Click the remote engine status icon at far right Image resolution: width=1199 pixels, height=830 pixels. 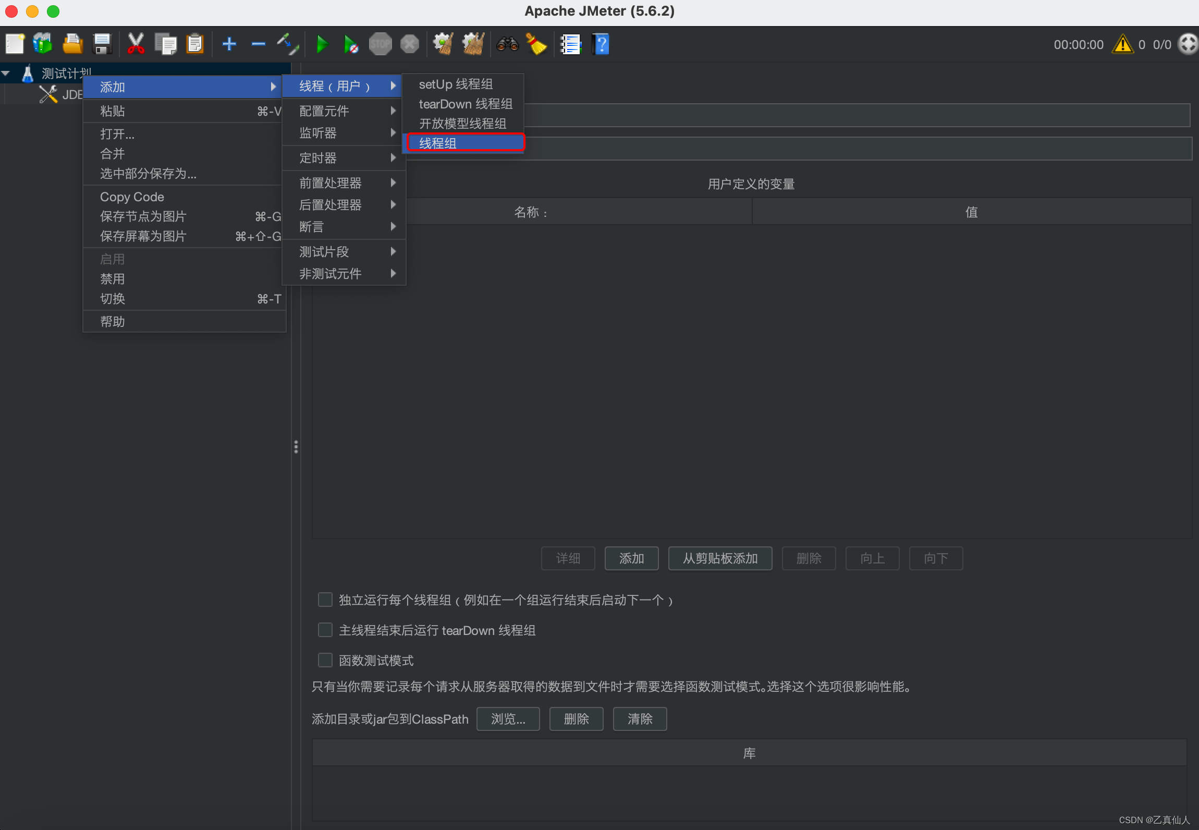(1188, 44)
